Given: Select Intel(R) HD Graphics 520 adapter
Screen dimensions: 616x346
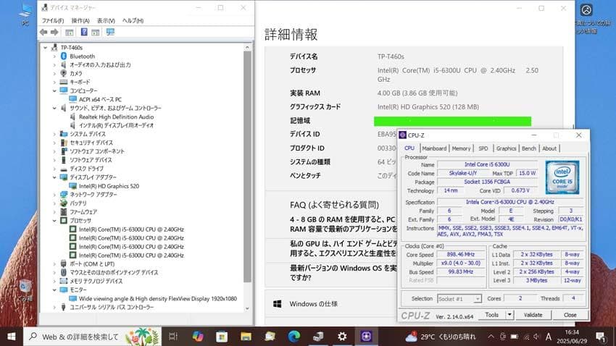Looking at the screenshot, I should 109,186.
